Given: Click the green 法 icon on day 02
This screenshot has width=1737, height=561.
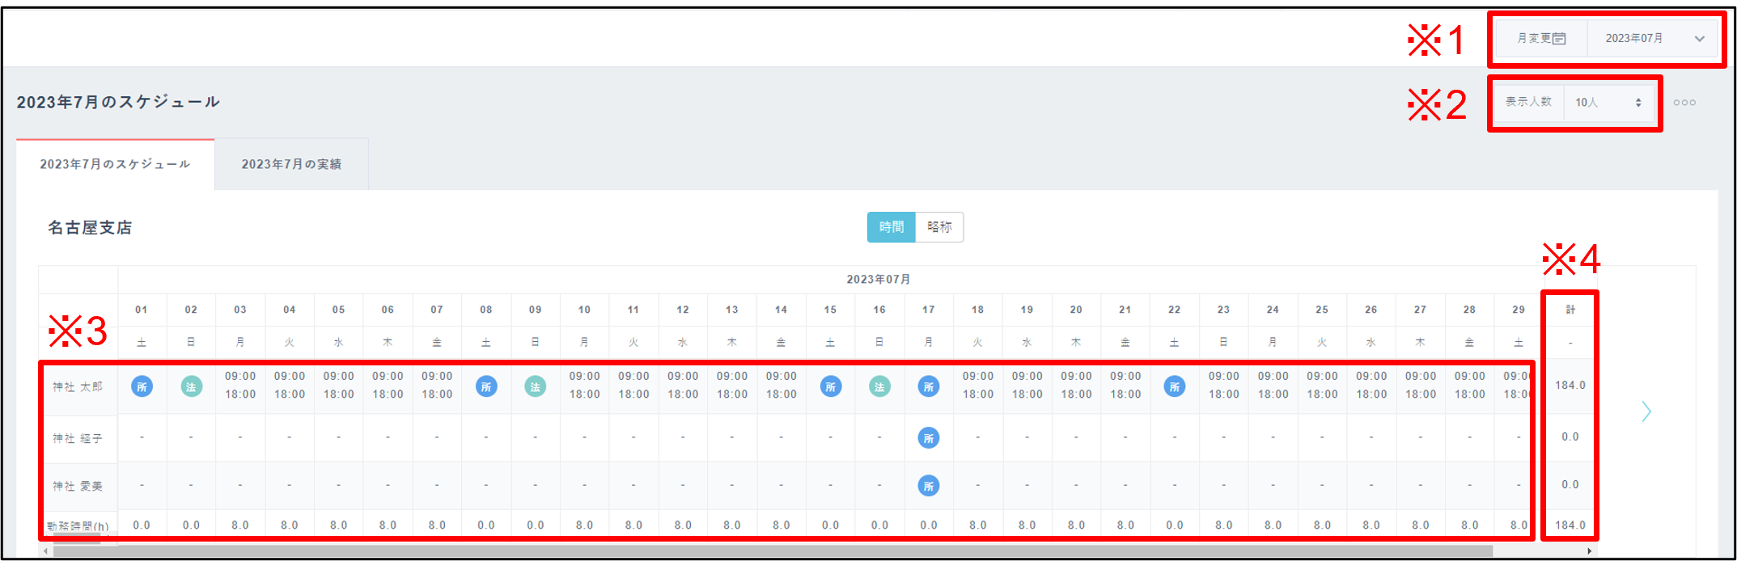Looking at the screenshot, I should 191,386.
